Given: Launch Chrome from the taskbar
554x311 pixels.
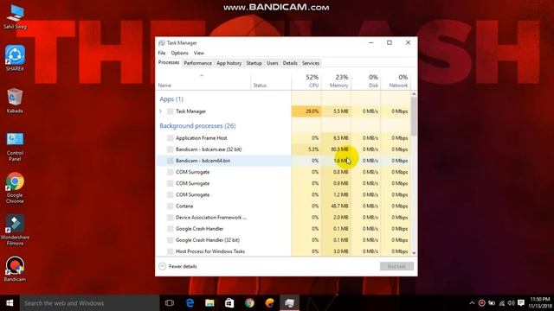Looking at the screenshot, I should (x=249, y=303).
